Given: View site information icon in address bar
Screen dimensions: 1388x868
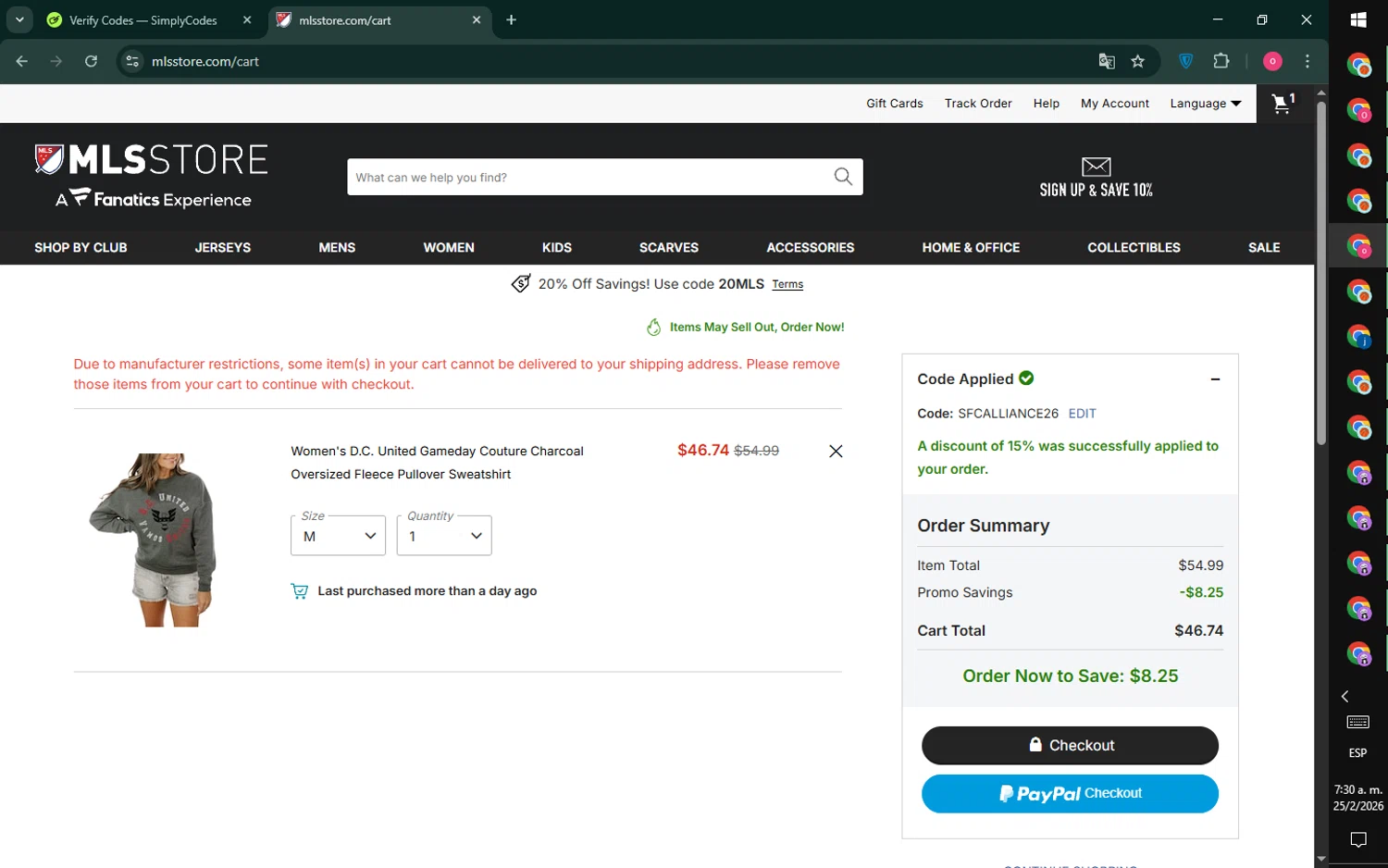Looking at the screenshot, I should [x=132, y=61].
